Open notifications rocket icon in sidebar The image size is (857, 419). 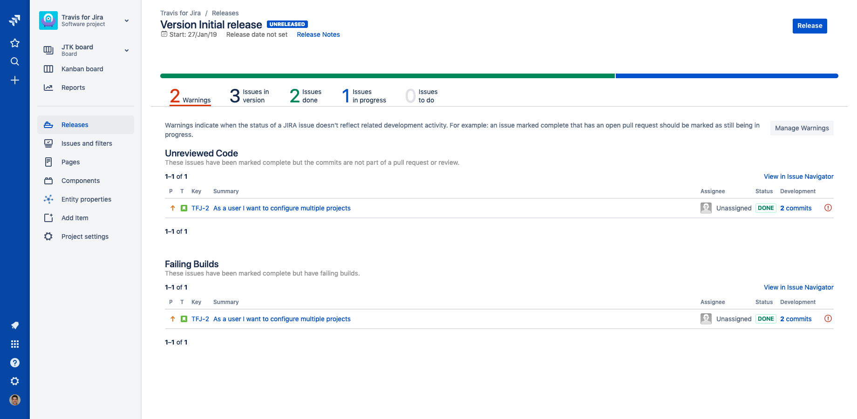[15, 325]
